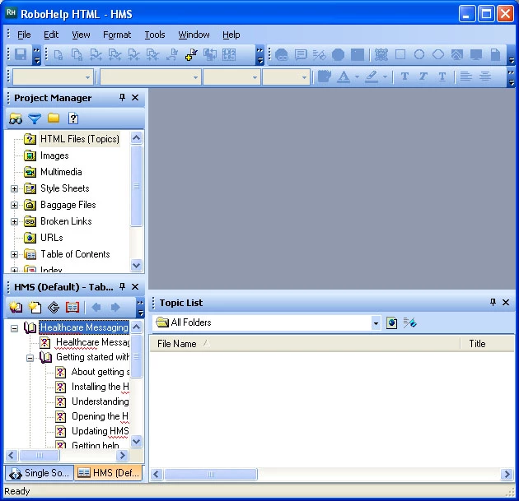Open the Format menu
This screenshot has width=519, height=501.
tap(117, 35)
